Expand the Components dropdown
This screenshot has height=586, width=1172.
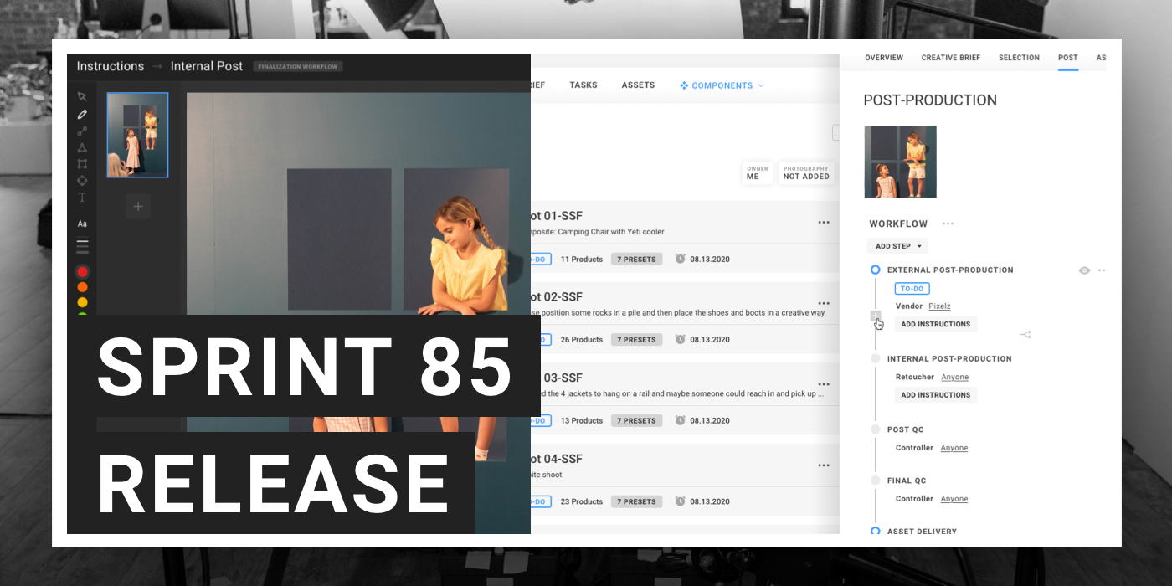coord(722,85)
